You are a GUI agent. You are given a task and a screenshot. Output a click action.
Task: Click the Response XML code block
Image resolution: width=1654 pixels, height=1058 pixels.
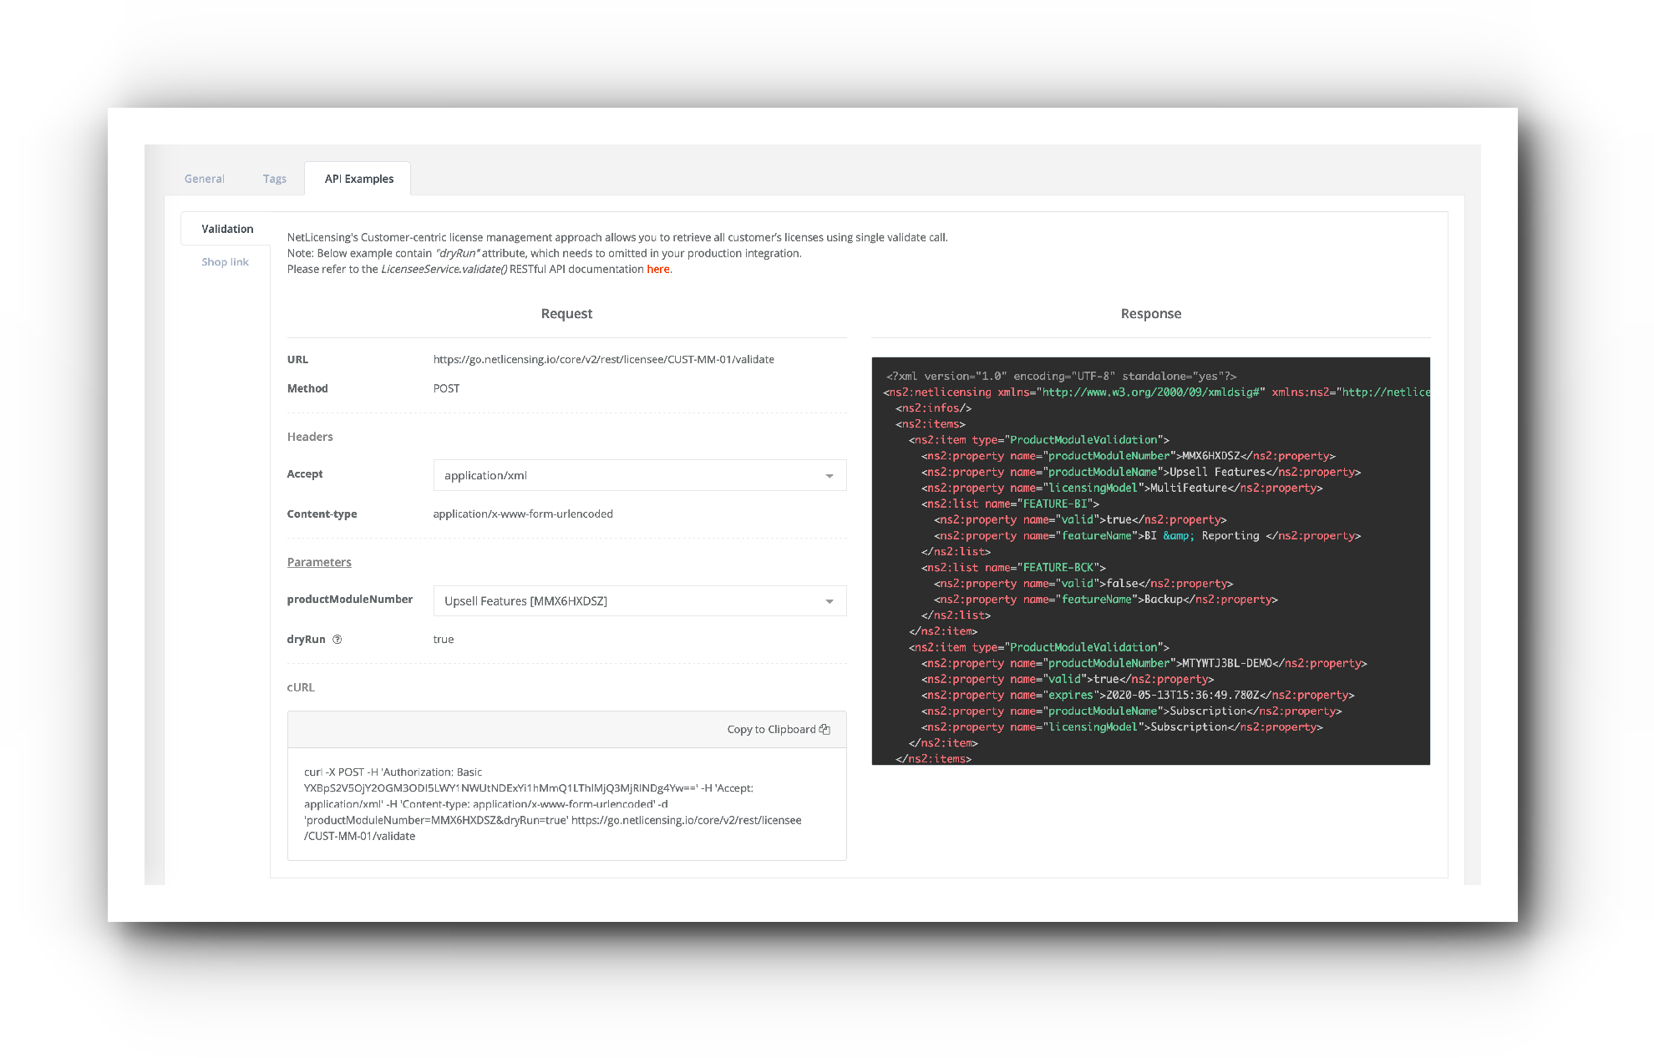(1149, 560)
